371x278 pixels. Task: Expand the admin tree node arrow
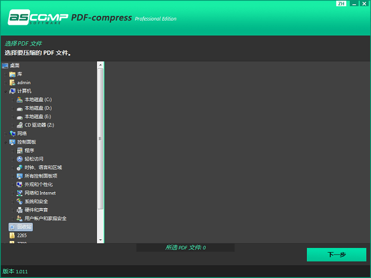click(x=5, y=83)
